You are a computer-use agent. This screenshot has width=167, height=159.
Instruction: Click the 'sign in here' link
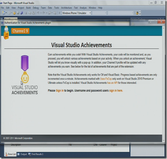[116, 90]
